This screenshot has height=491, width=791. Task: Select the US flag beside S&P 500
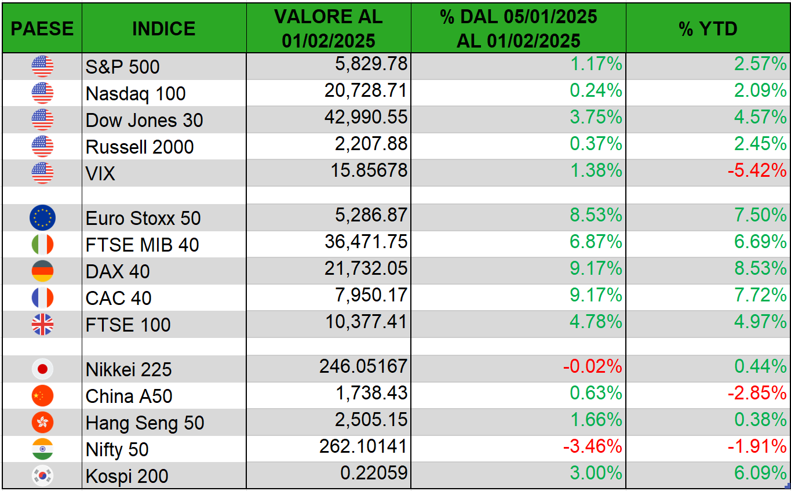pyautogui.click(x=42, y=67)
